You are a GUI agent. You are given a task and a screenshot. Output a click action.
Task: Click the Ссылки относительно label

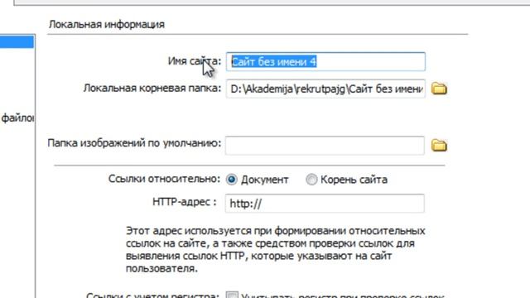point(164,179)
